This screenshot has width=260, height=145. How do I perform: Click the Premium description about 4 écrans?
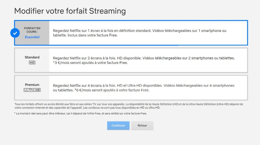[x=144, y=88]
